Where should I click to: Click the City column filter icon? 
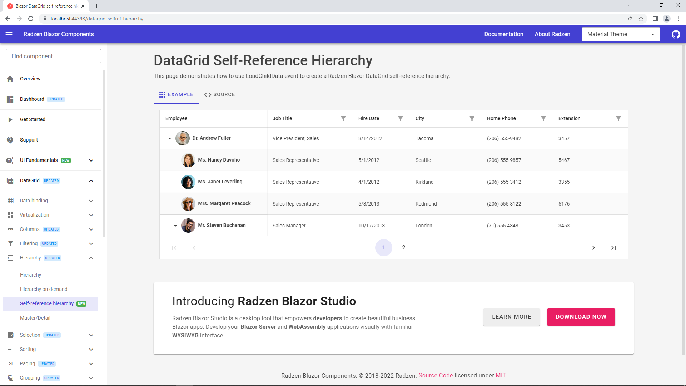coord(472,119)
